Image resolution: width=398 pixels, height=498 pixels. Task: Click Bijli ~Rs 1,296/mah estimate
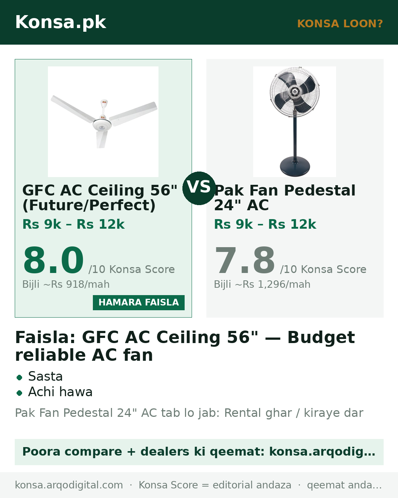coord(262,284)
